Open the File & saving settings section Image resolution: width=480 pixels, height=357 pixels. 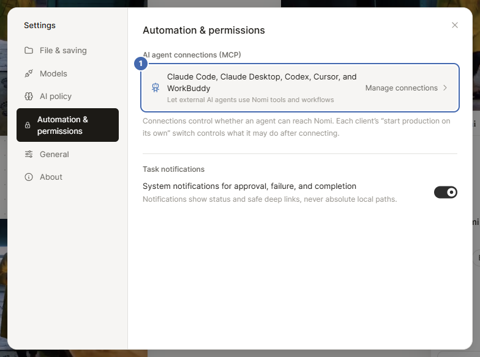(x=67, y=50)
